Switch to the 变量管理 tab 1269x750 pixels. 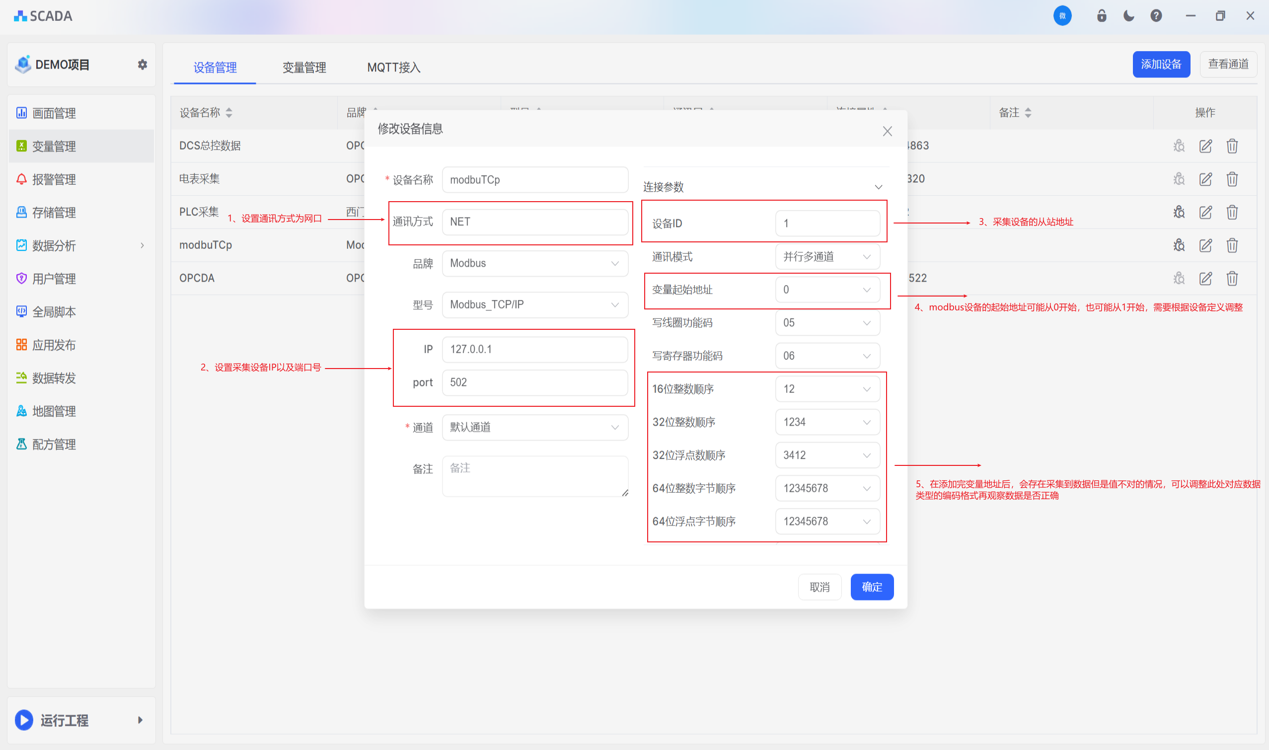click(x=304, y=67)
